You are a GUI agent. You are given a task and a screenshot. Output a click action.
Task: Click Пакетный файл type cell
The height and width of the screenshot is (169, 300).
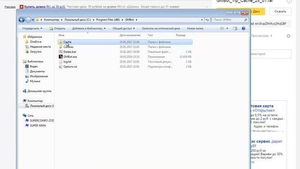[x=159, y=52]
